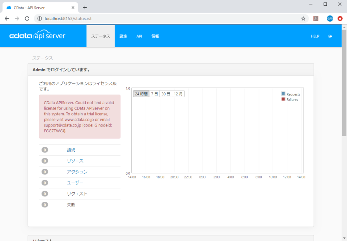Open the API menu item
Screen dimensions: 347x241
point(139,36)
